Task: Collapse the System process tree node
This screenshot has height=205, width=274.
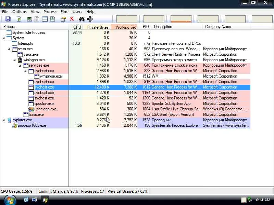Action: [x=4, y=38]
